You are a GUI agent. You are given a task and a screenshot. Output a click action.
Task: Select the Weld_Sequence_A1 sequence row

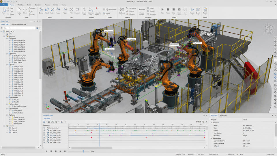click(x=53, y=128)
